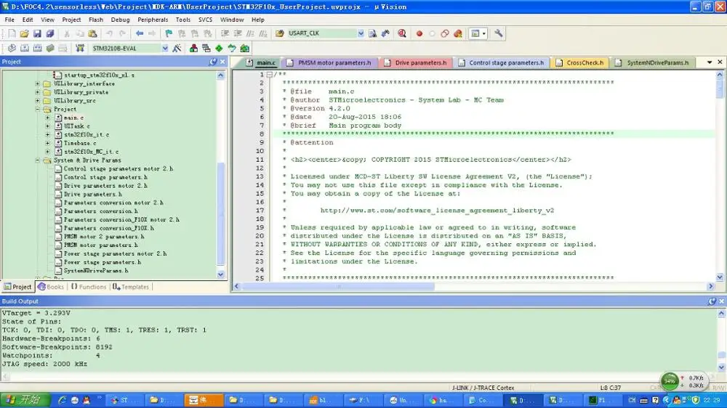This screenshot has height=408, width=727.
Task: Open Options for Target wand icon
Action: tap(177, 48)
